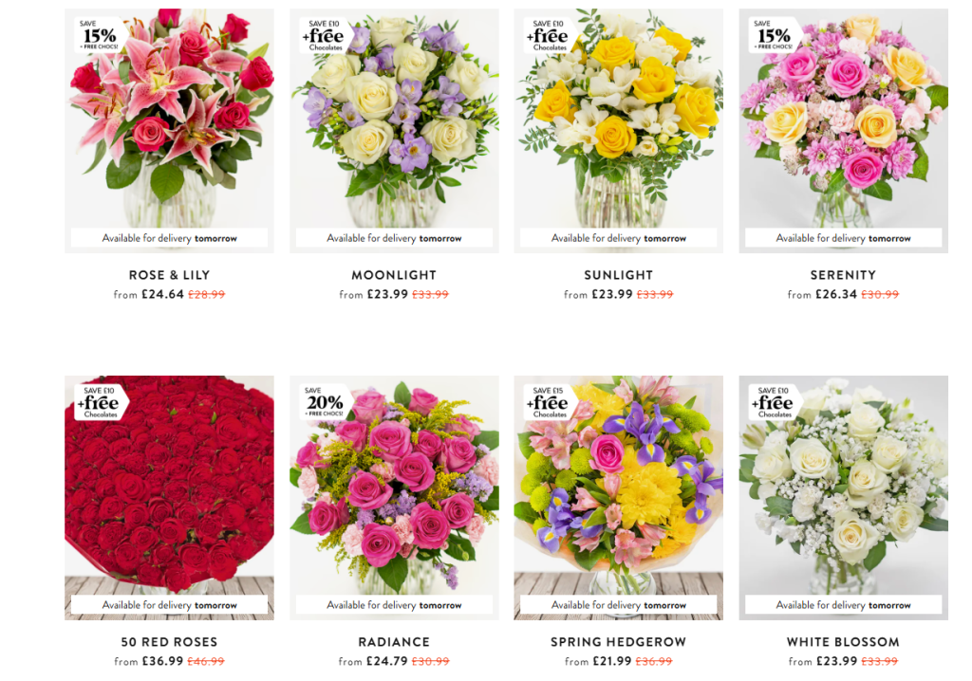
Task: Click the SERENITY product title
Action: point(843,275)
